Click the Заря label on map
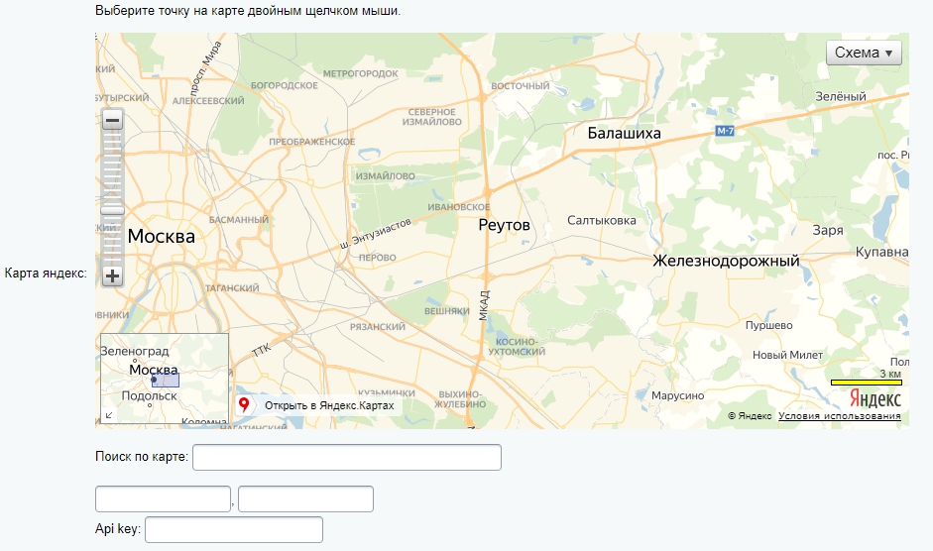This screenshot has width=933, height=551. tap(828, 230)
